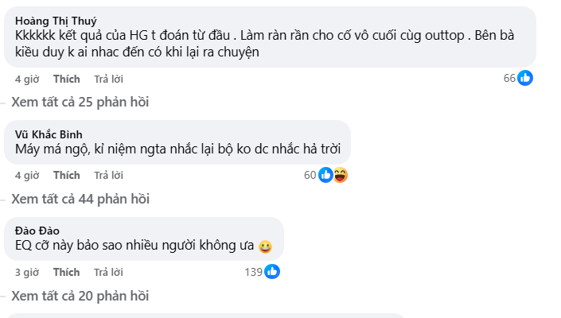Screen dimensions: 561x318
Task: Click blue like reaction icon on Vũ Khắc Bình's comment
Action: [325, 175]
